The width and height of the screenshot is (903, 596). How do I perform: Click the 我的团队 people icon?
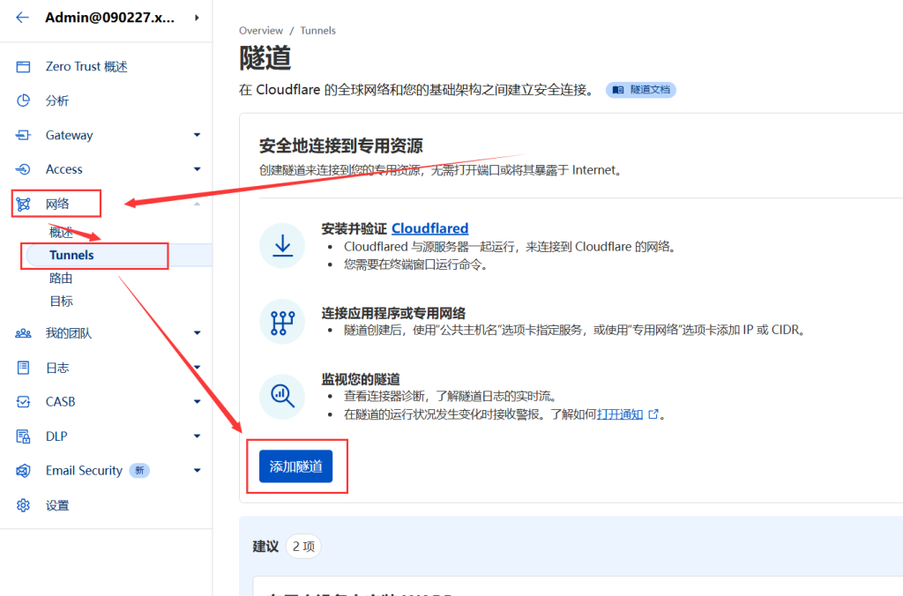[24, 333]
